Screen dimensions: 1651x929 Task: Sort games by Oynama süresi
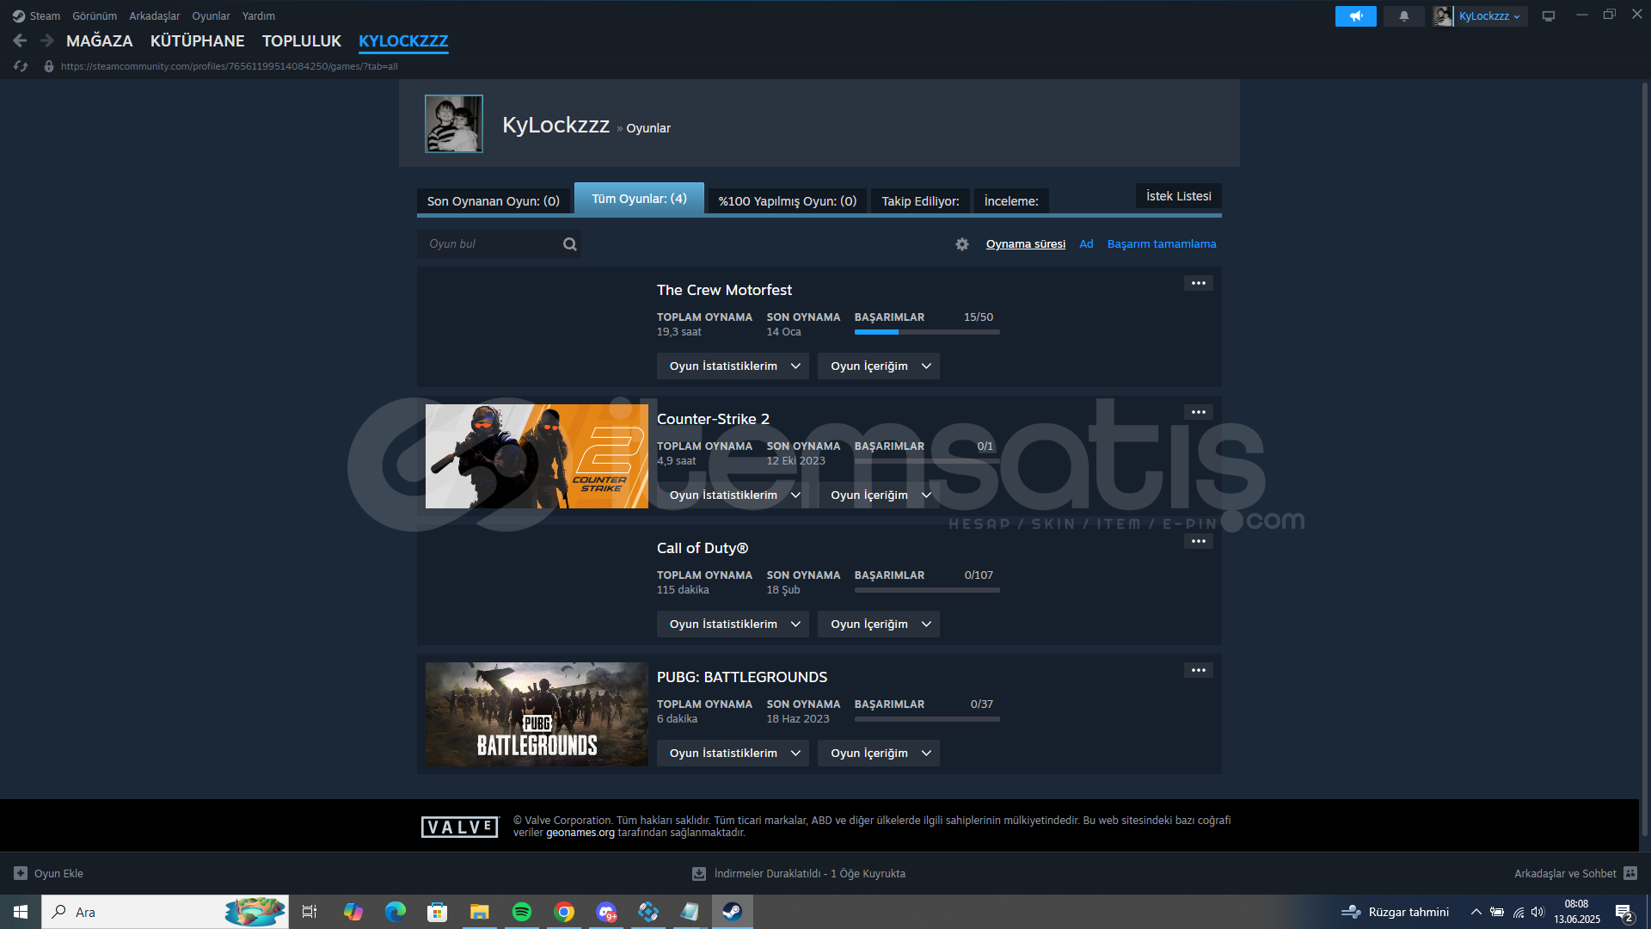[1026, 244]
